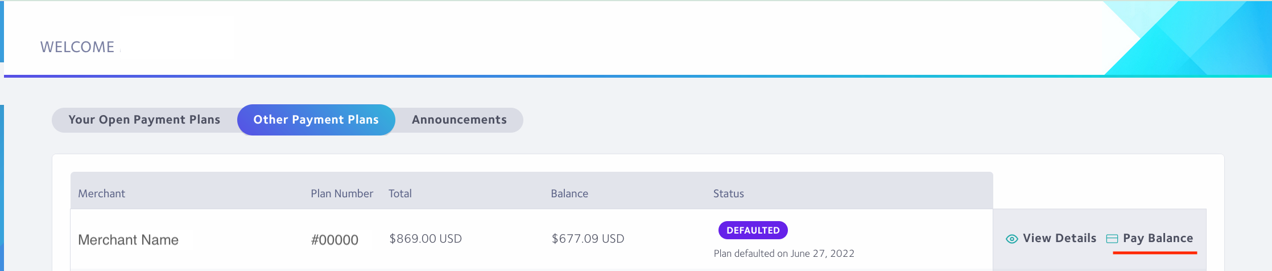1272x271 pixels.
Task: Select the Other Payment Plans tab
Action: pyautogui.click(x=316, y=120)
